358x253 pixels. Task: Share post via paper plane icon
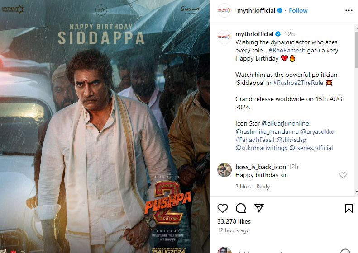pyautogui.click(x=259, y=208)
